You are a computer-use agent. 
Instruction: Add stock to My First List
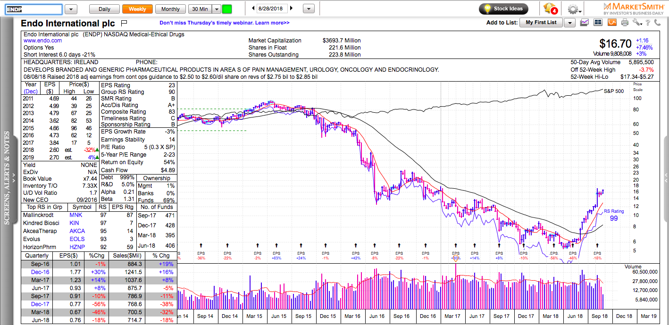pos(541,23)
